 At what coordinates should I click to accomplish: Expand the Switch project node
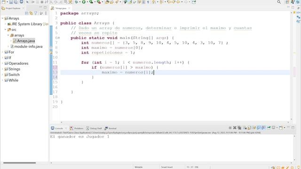(x=2, y=75)
